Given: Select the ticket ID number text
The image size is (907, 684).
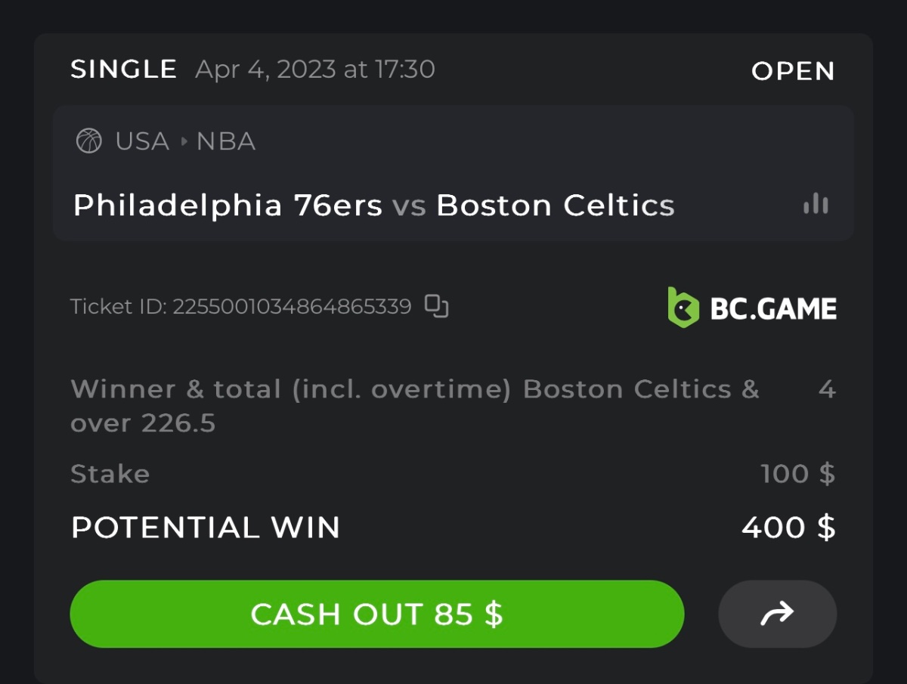Looking at the screenshot, I should (x=292, y=307).
